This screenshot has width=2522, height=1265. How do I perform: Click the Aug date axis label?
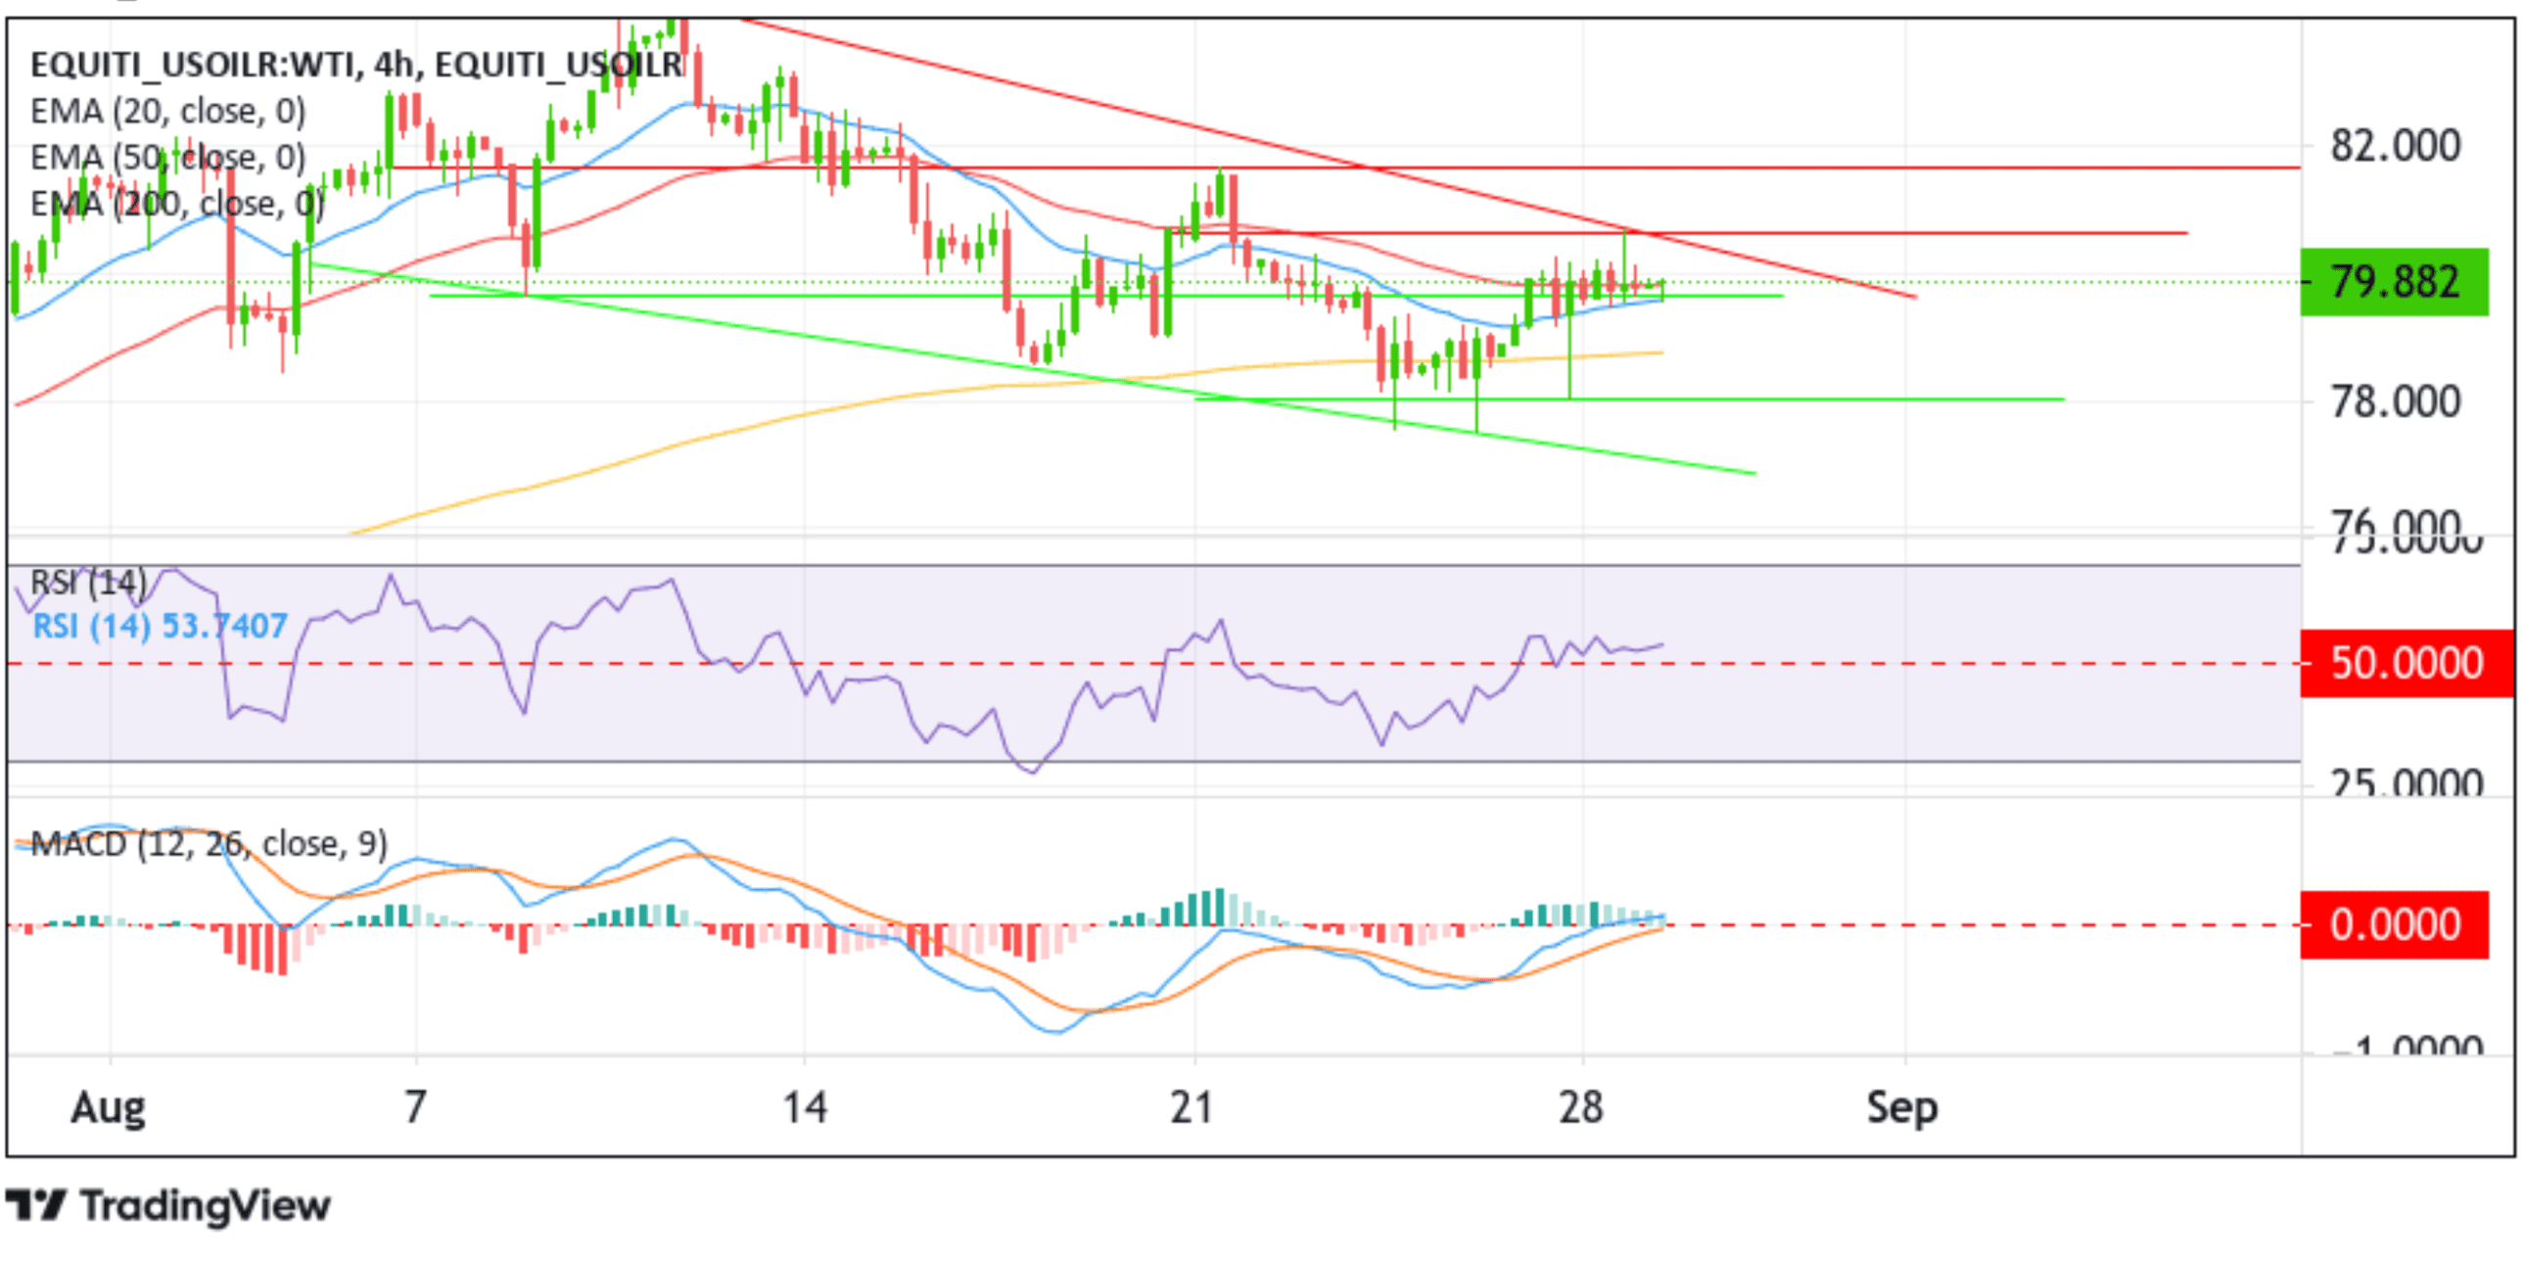(108, 1107)
